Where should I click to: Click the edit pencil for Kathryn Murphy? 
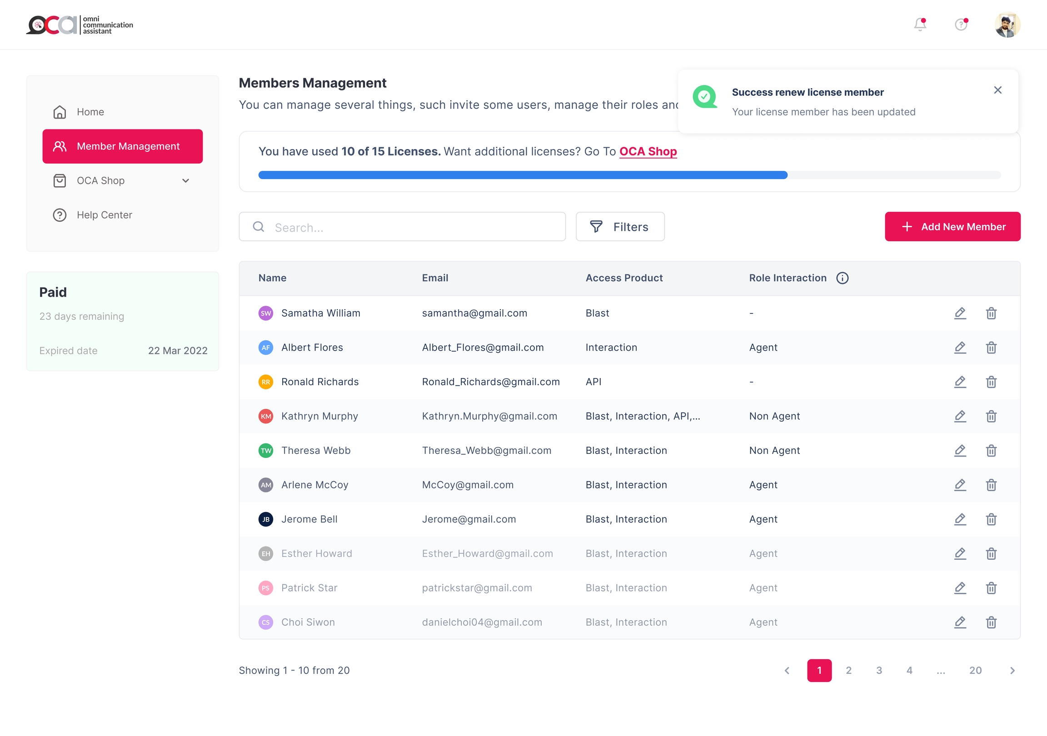pyautogui.click(x=960, y=416)
